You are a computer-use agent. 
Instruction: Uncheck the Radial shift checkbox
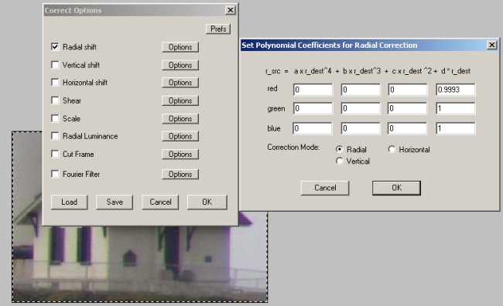(x=55, y=47)
